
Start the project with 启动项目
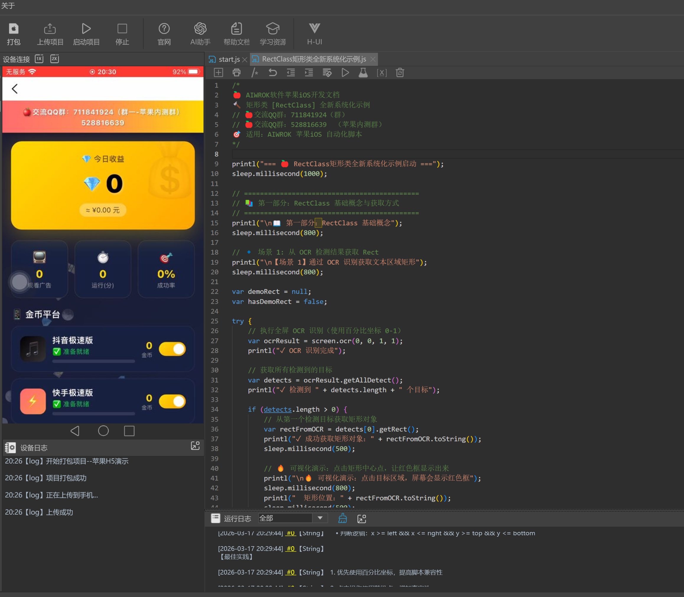click(x=86, y=29)
